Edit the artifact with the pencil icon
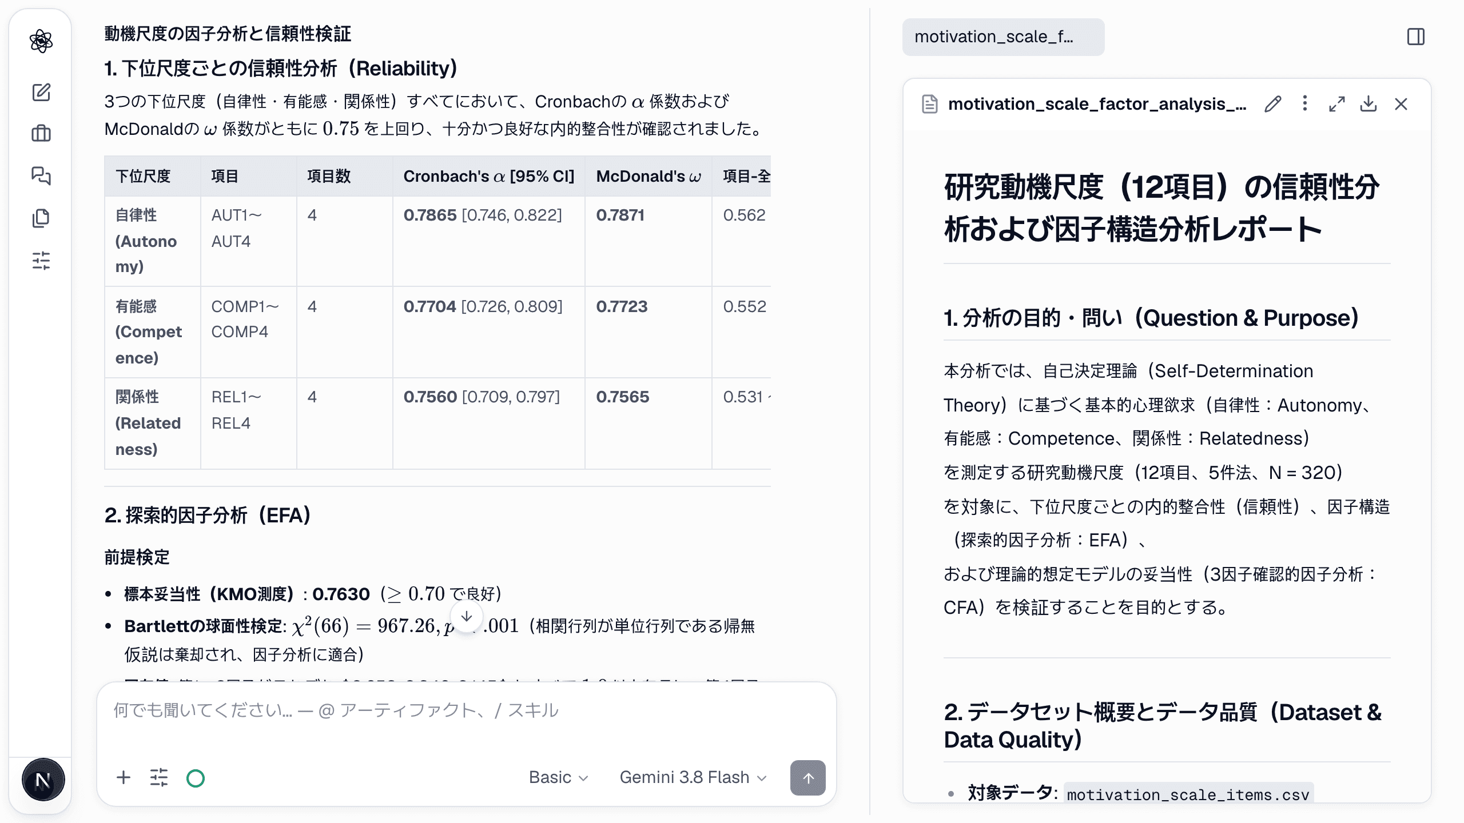This screenshot has width=1464, height=823. pyautogui.click(x=1273, y=104)
